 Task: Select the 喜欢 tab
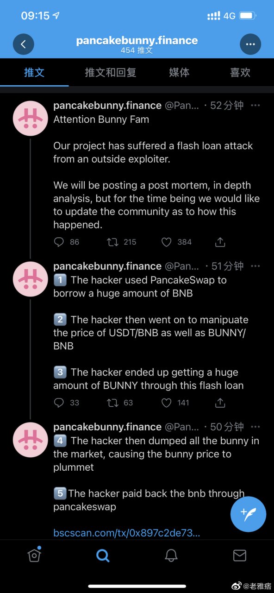point(240,73)
